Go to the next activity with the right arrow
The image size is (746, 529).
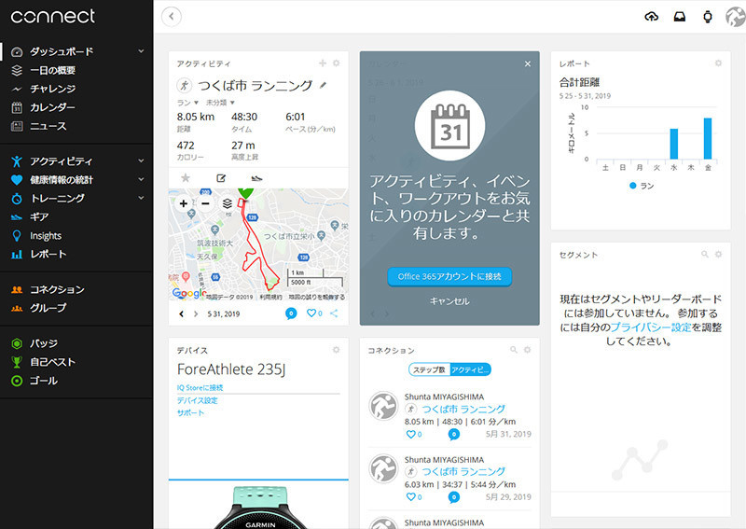pyautogui.click(x=196, y=313)
